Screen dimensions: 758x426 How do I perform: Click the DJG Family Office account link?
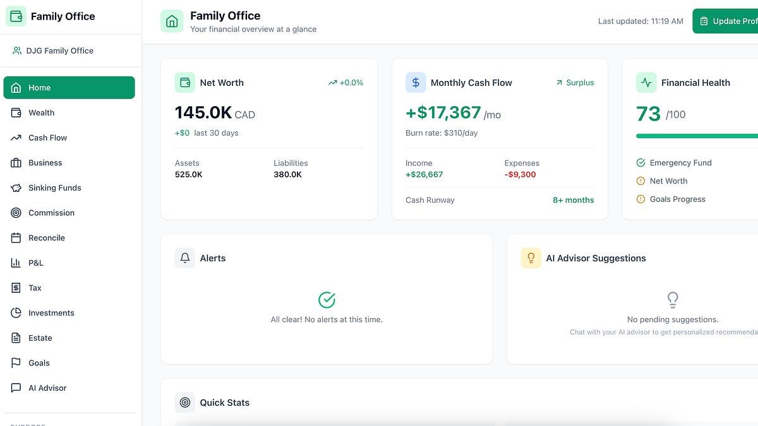pyautogui.click(x=59, y=50)
